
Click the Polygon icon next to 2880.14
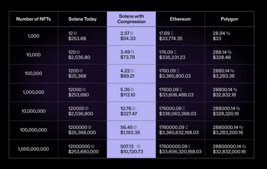pyautogui.click(x=232, y=71)
